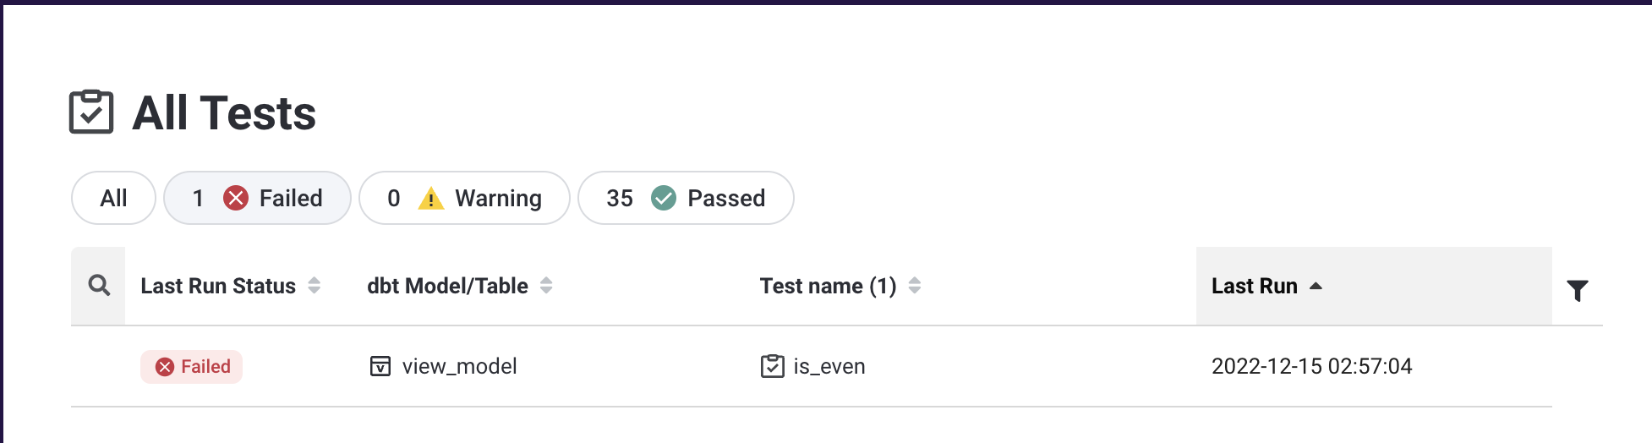Viewport: 1652px width, 443px height.
Task: Open the is_even test link
Action: tap(829, 366)
